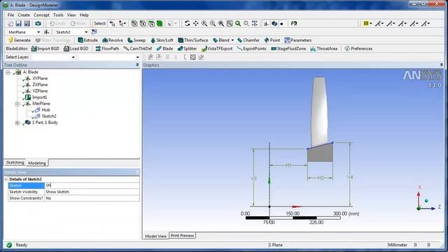This screenshot has height=252, width=448.
Task: Click the Sketch name input field
Action: [92, 185]
